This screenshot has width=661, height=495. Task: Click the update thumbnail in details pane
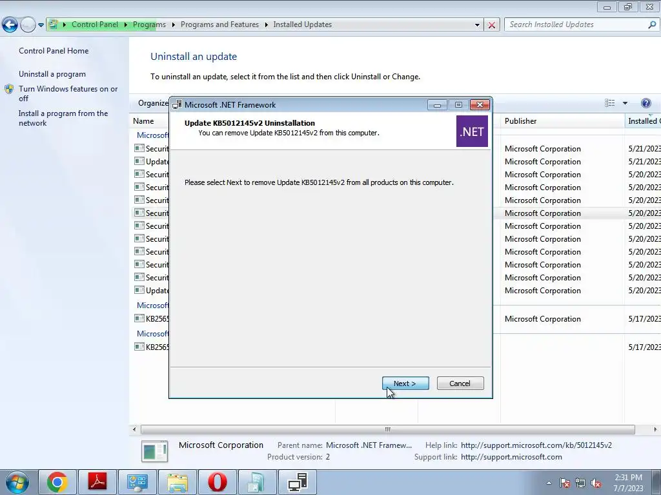click(x=155, y=451)
